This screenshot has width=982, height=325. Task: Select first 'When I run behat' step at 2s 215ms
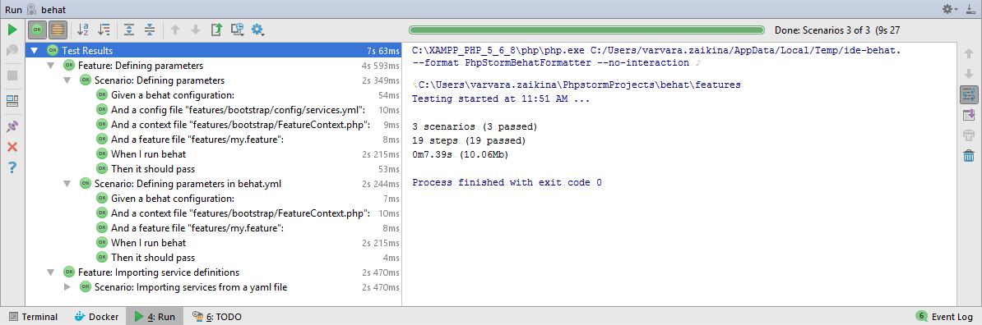(x=214, y=154)
